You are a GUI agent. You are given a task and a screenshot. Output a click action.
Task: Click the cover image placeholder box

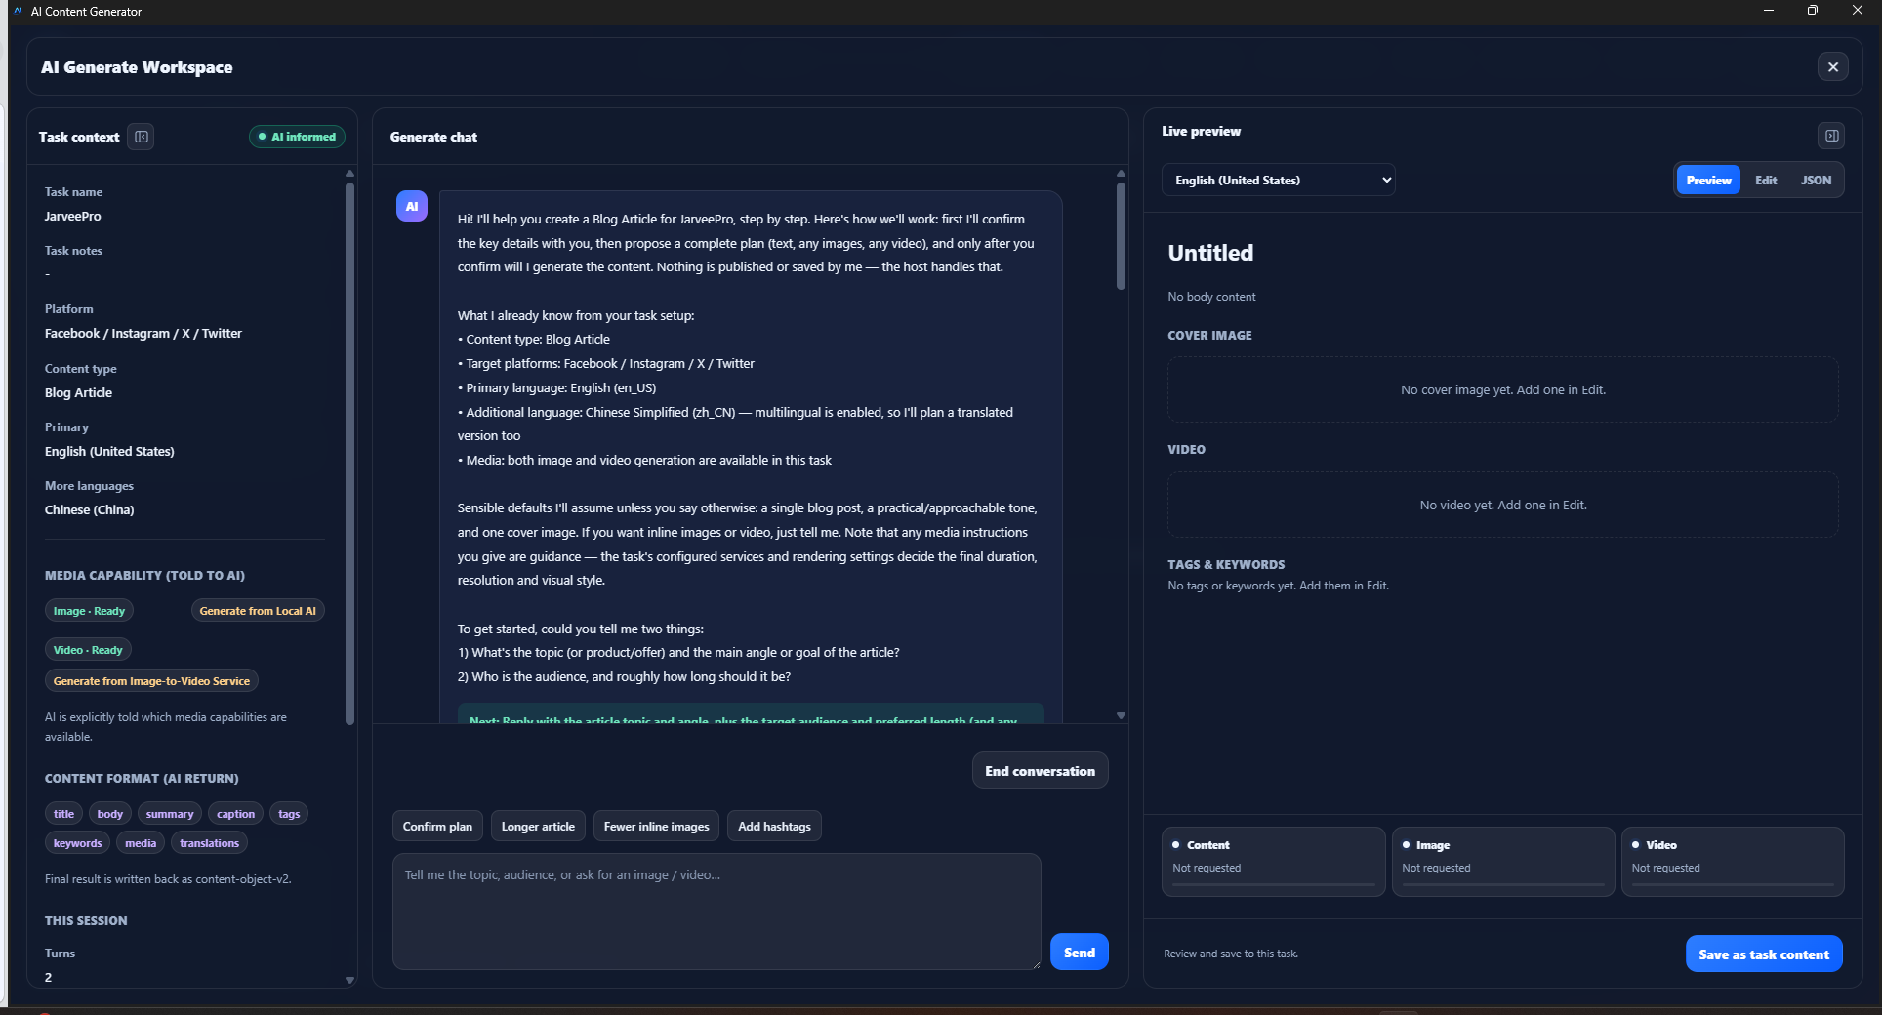[x=1502, y=389]
